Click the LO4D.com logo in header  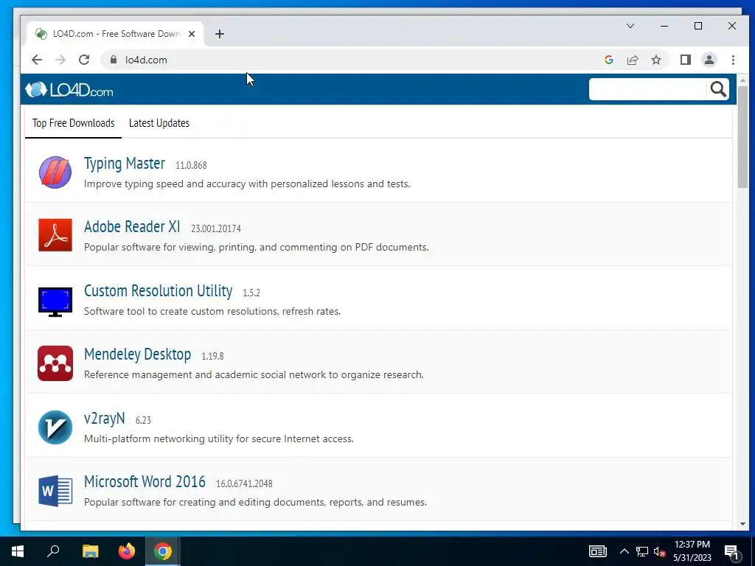(69, 89)
